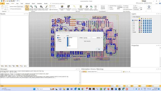Choose Select By Polygon tool
This screenshot has width=161, height=91.
click(x=36, y=8)
